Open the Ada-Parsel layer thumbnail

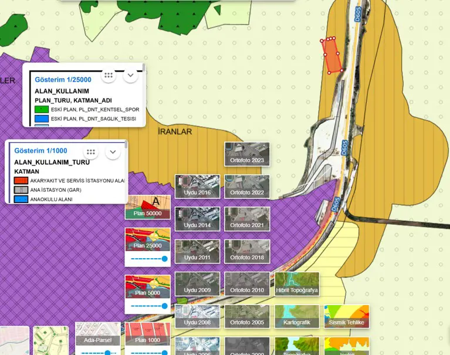click(x=98, y=334)
